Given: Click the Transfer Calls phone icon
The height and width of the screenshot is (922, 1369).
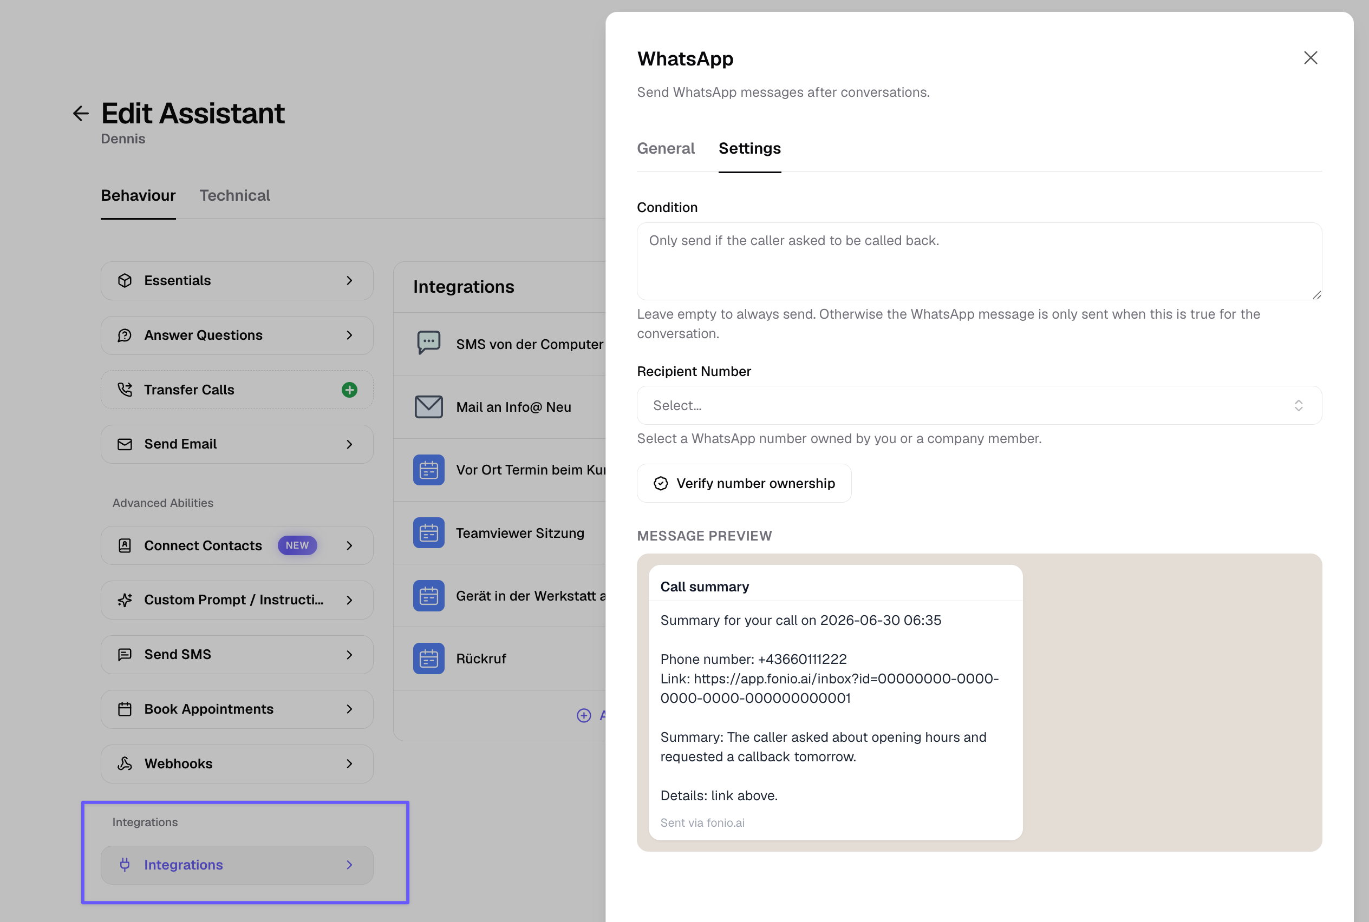Looking at the screenshot, I should [125, 390].
